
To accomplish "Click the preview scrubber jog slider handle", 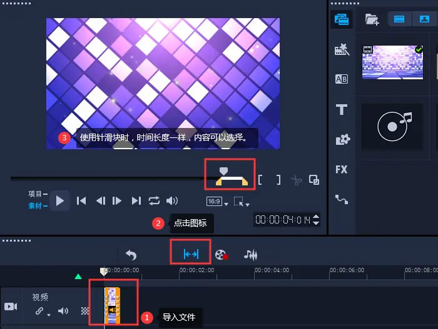I will (x=223, y=170).
